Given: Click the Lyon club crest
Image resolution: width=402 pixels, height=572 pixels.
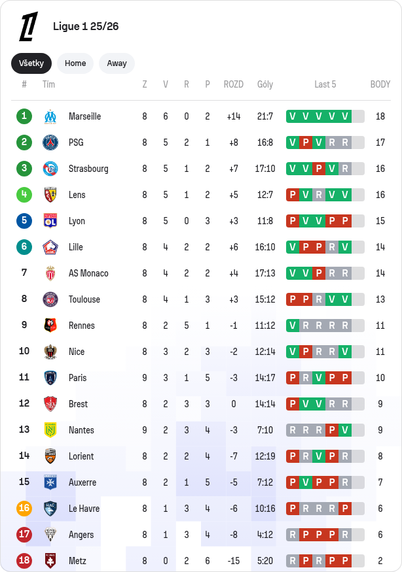Looking at the screenshot, I should pyautogui.click(x=50, y=221).
